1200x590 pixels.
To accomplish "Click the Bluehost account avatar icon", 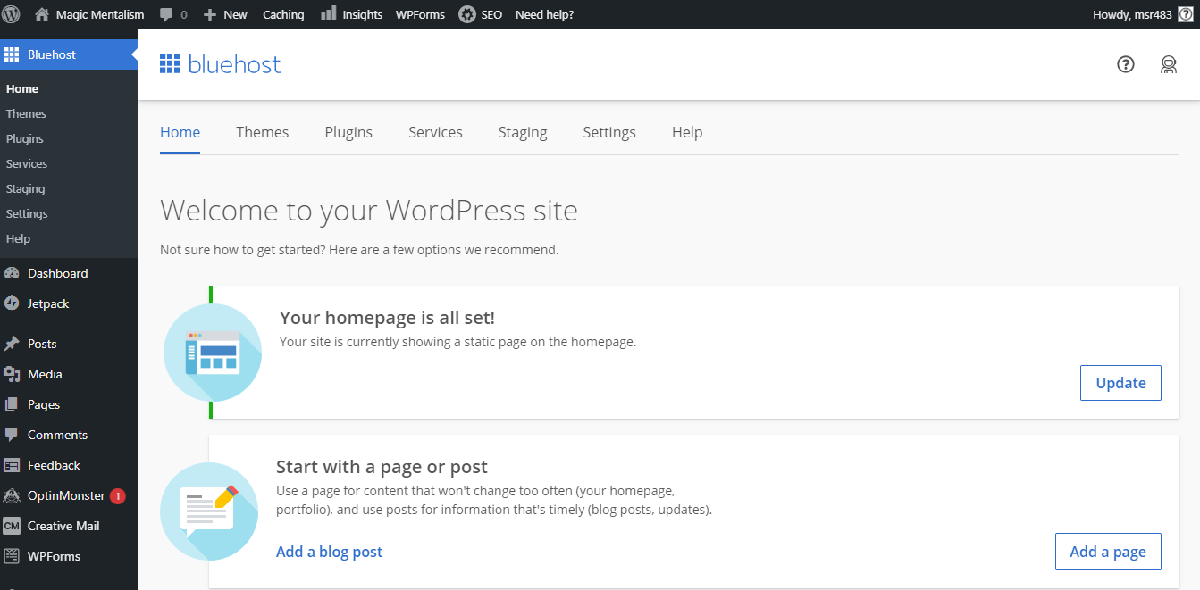I will [x=1169, y=64].
